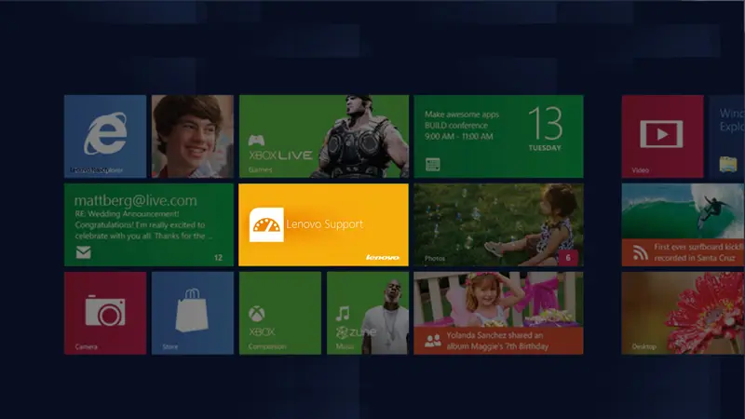This screenshot has width=745, height=419.
Task: Open the Camera tile
Action: [105, 313]
